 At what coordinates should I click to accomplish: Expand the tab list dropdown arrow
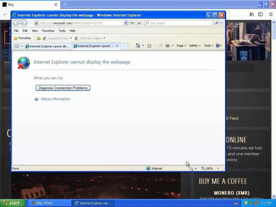[x=22, y=46]
